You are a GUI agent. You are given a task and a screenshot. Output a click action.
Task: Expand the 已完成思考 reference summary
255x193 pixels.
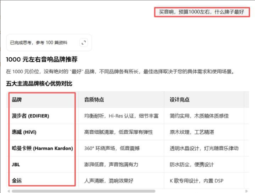tap(39, 42)
